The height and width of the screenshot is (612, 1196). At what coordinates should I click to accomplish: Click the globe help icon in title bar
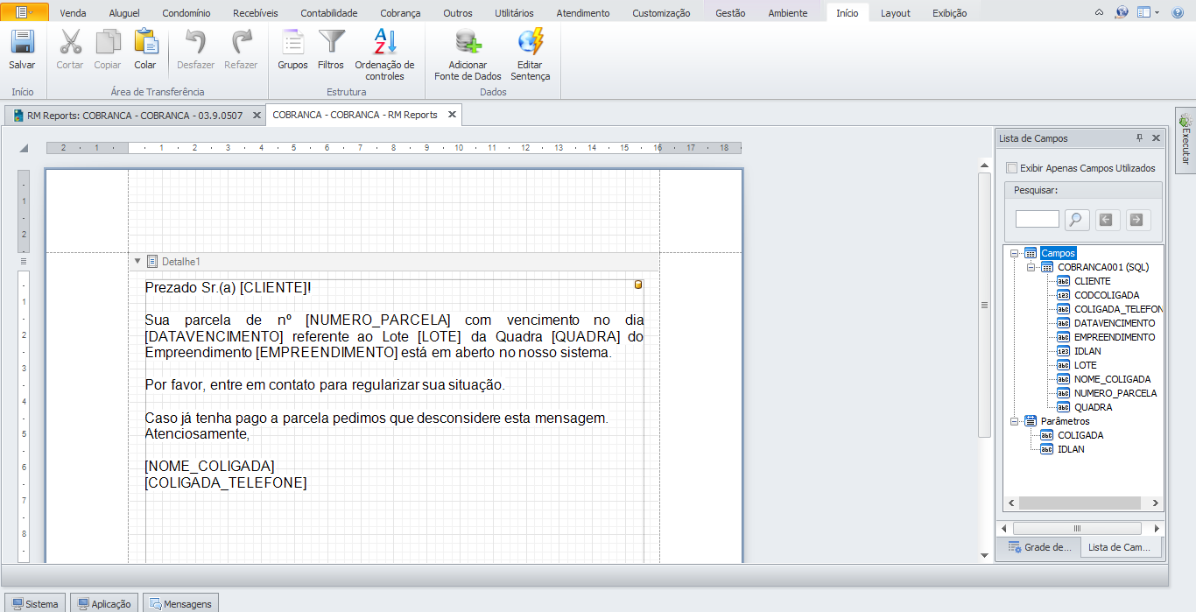[1122, 12]
